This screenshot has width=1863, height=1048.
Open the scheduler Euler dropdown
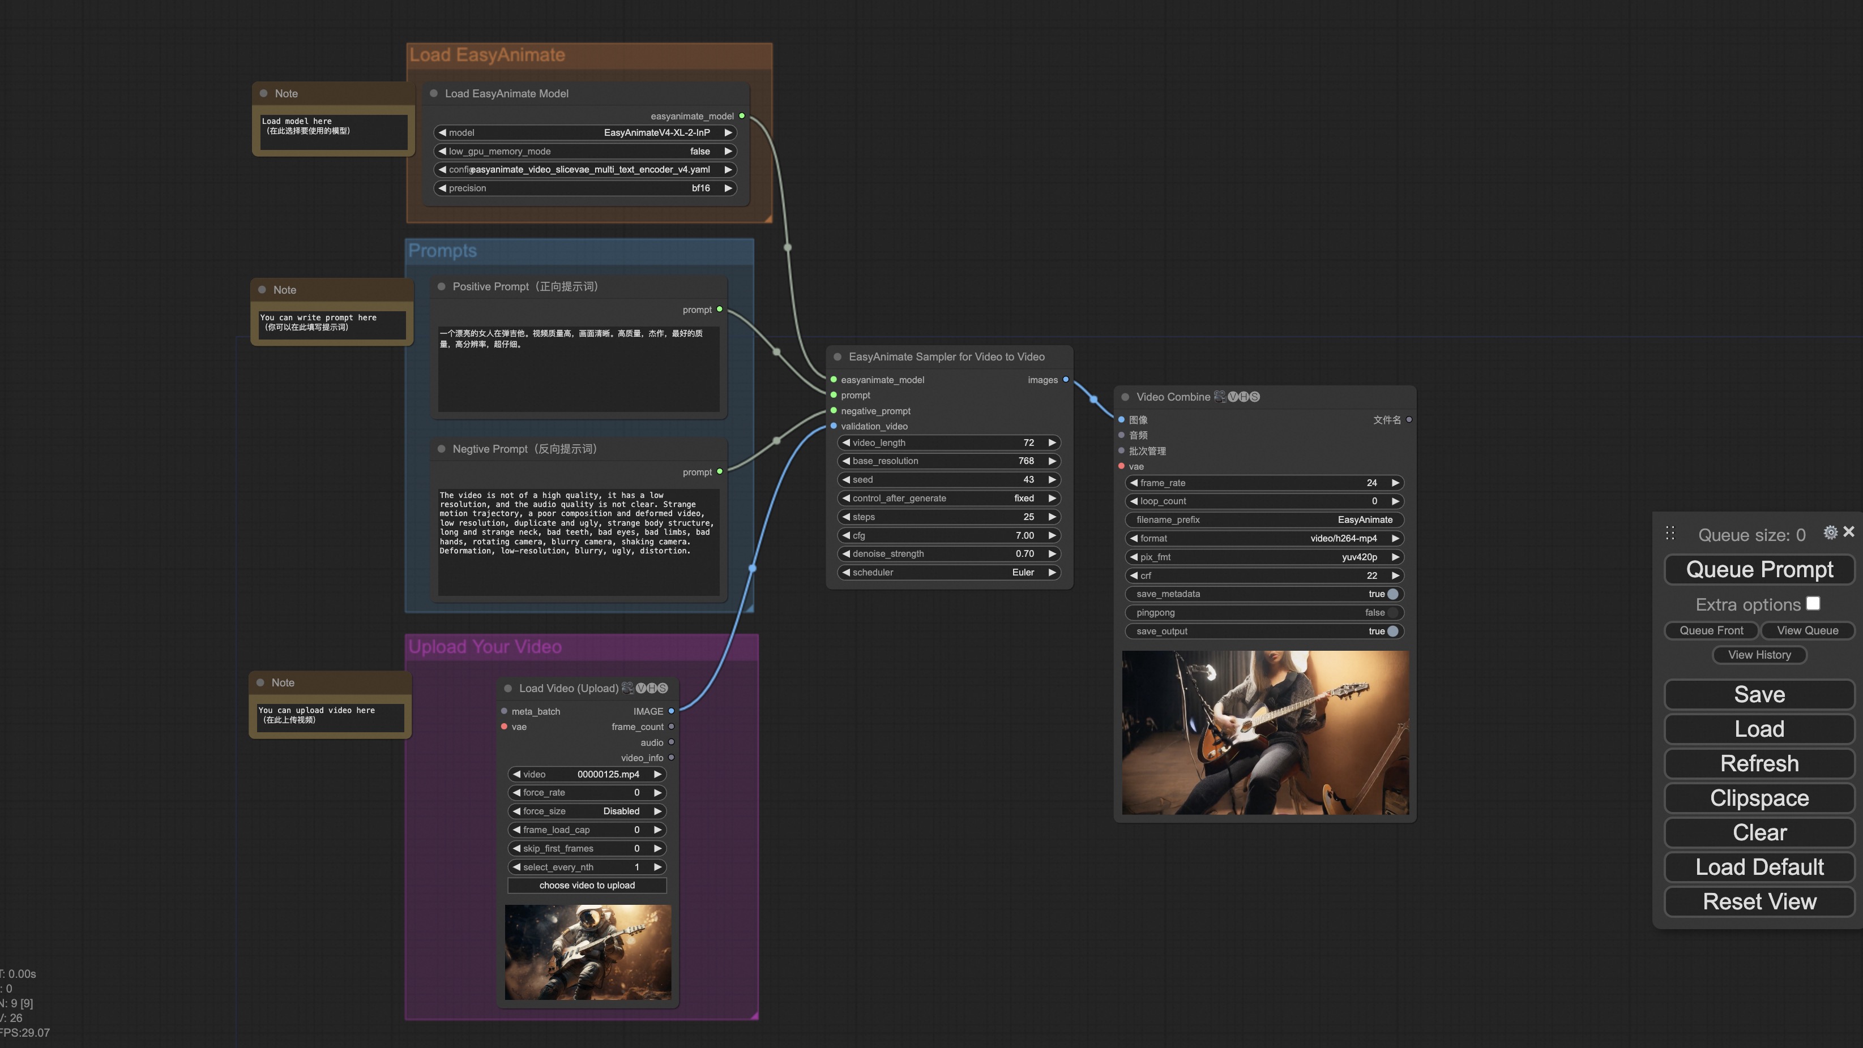point(949,573)
